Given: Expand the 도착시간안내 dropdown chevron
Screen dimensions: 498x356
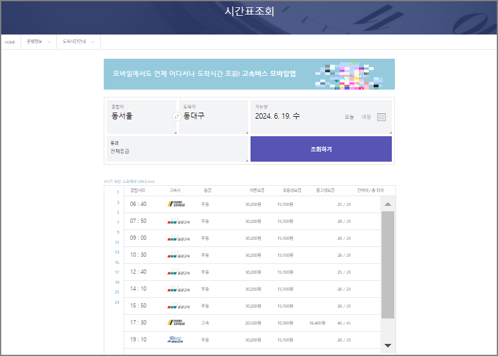Looking at the screenshot, I should [92, 42].
